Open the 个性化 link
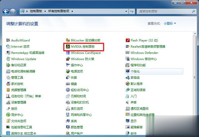 coord(135,71)
